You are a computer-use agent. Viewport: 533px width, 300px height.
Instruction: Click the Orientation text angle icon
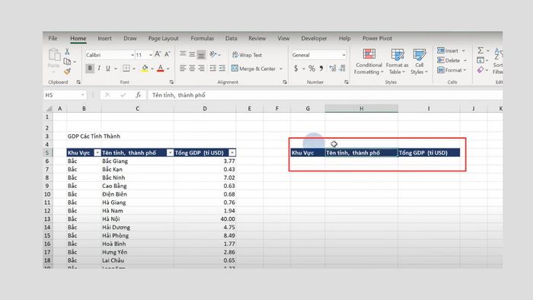[213, 54]
